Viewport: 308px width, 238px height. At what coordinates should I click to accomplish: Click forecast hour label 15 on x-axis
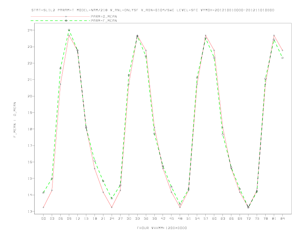click(x=86, y=219)
